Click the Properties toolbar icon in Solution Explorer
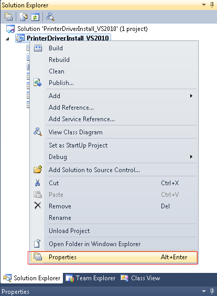Screen dimensions: 217x296 coord(8,17)
